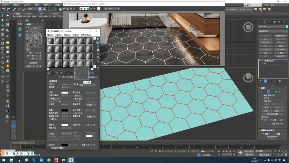Click the Play Animation button
Screen dimensions: 289x163
point(226,151)
